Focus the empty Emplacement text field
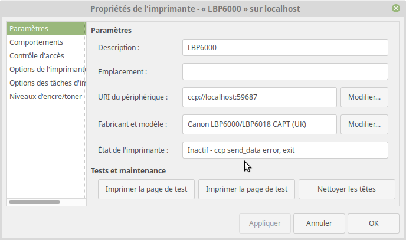Image resolution: width=406 pixels, height=240 pixels. click(x=285, y=71)
